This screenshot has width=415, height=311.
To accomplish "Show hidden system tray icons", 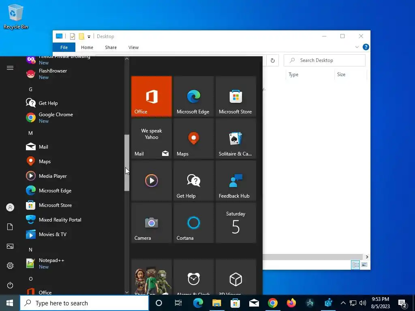I will point(343,303).
